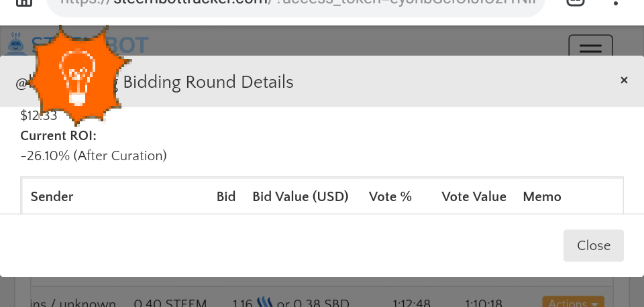
Task: Click the Bid column header
Action: pos(226,196)
